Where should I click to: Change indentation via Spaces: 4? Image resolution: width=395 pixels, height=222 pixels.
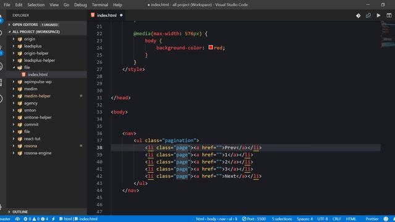[304, 219]
